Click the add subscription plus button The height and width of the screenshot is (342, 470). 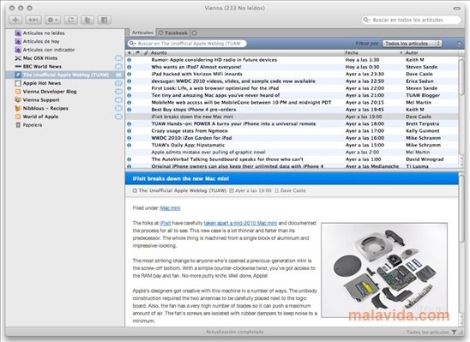15,20
